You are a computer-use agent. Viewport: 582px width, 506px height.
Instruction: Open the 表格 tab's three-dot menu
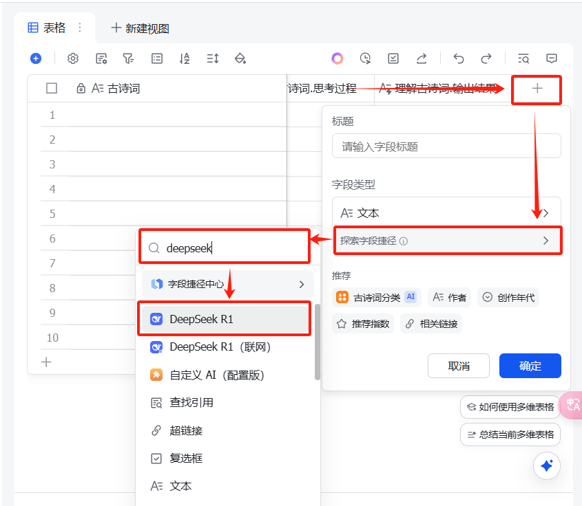(80, 27)
